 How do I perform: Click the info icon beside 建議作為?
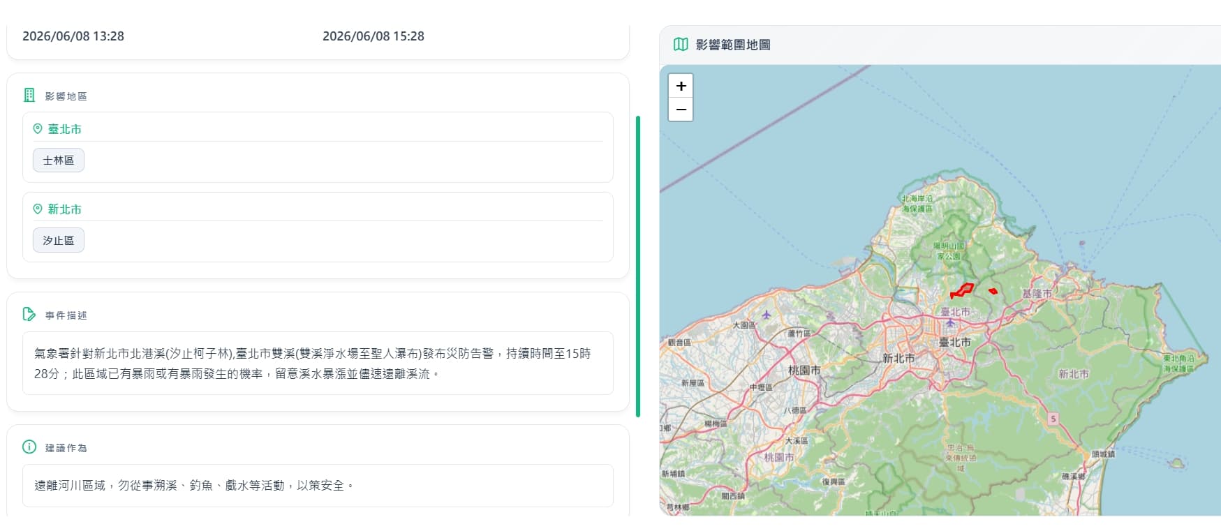pyautogui.click(x=29, y=447)
